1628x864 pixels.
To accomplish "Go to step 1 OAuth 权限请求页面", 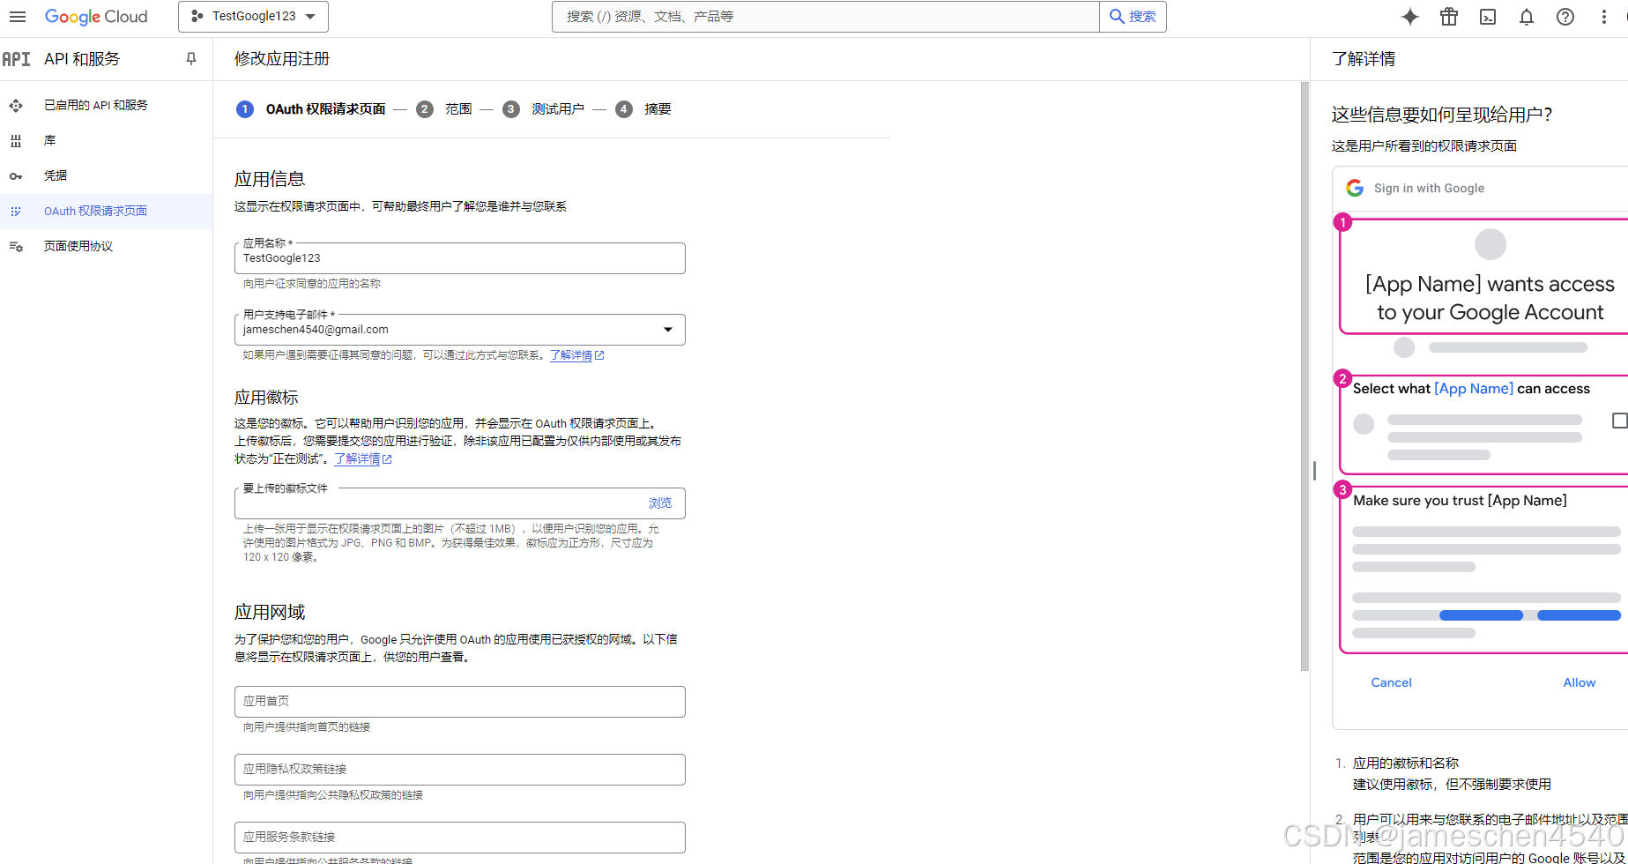I will [311, 109].
